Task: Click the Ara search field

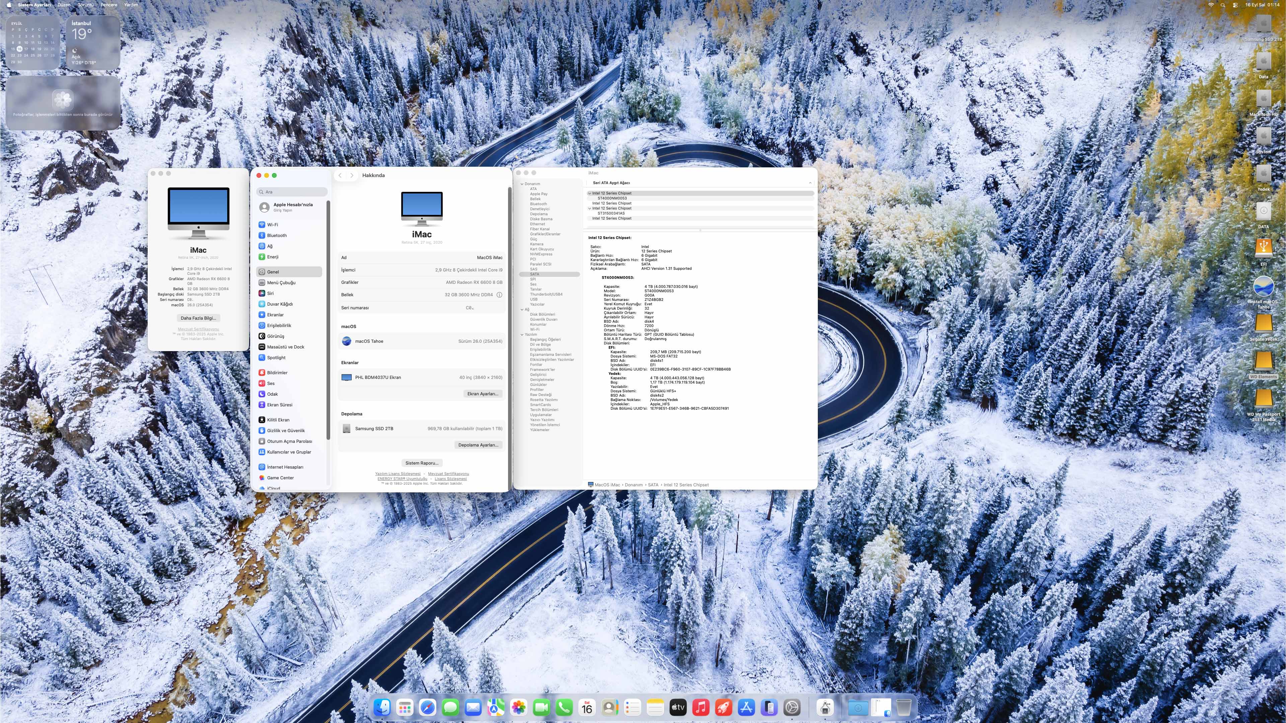Action: click(292, 191)
